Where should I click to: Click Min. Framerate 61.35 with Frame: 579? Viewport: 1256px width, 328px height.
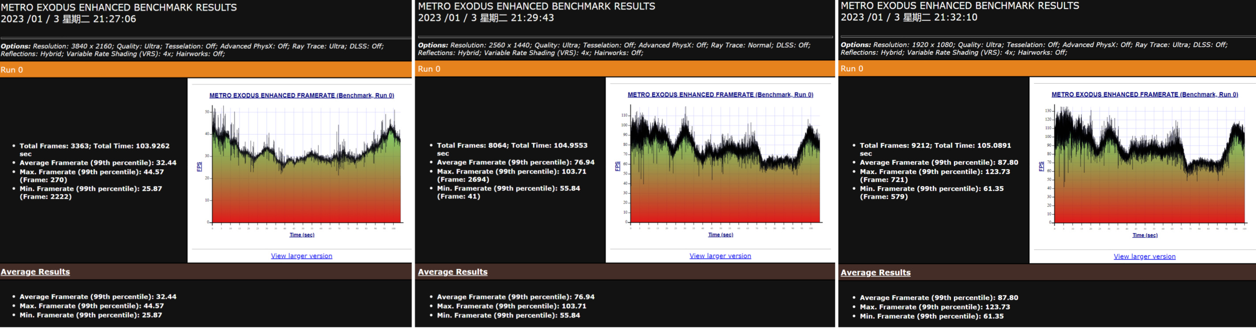(x=932, y=193)
